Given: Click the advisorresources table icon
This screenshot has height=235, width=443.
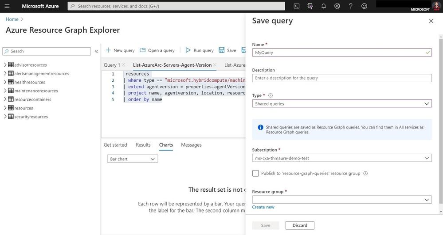Looking at the screenshot, I should [x=11, y=65].
